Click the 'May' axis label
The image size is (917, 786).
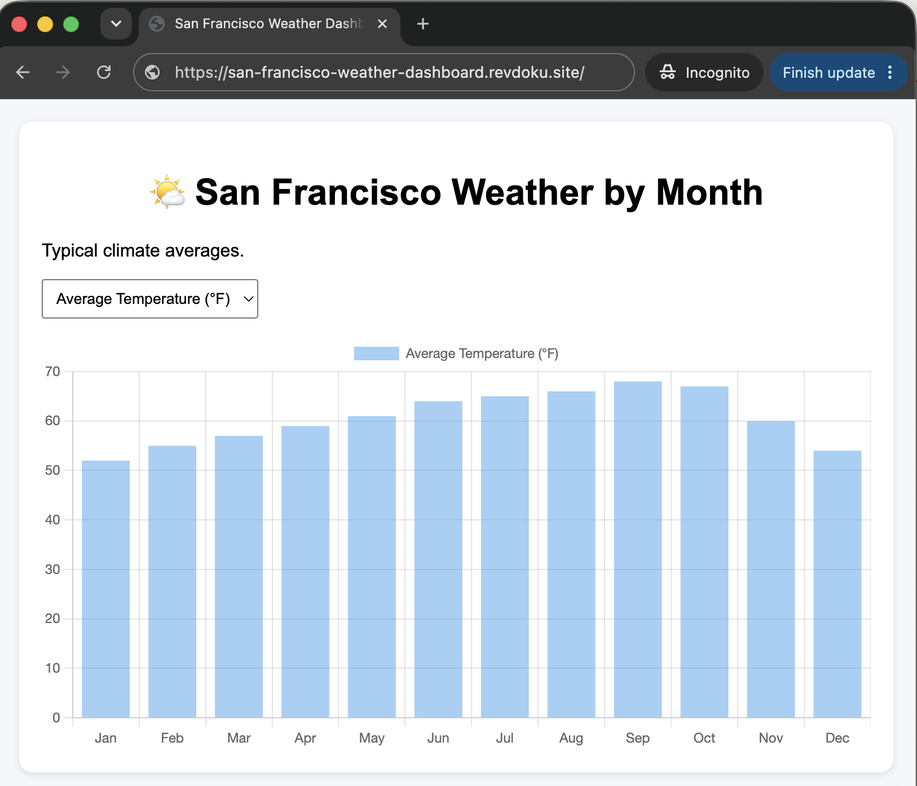click(372, 738)
